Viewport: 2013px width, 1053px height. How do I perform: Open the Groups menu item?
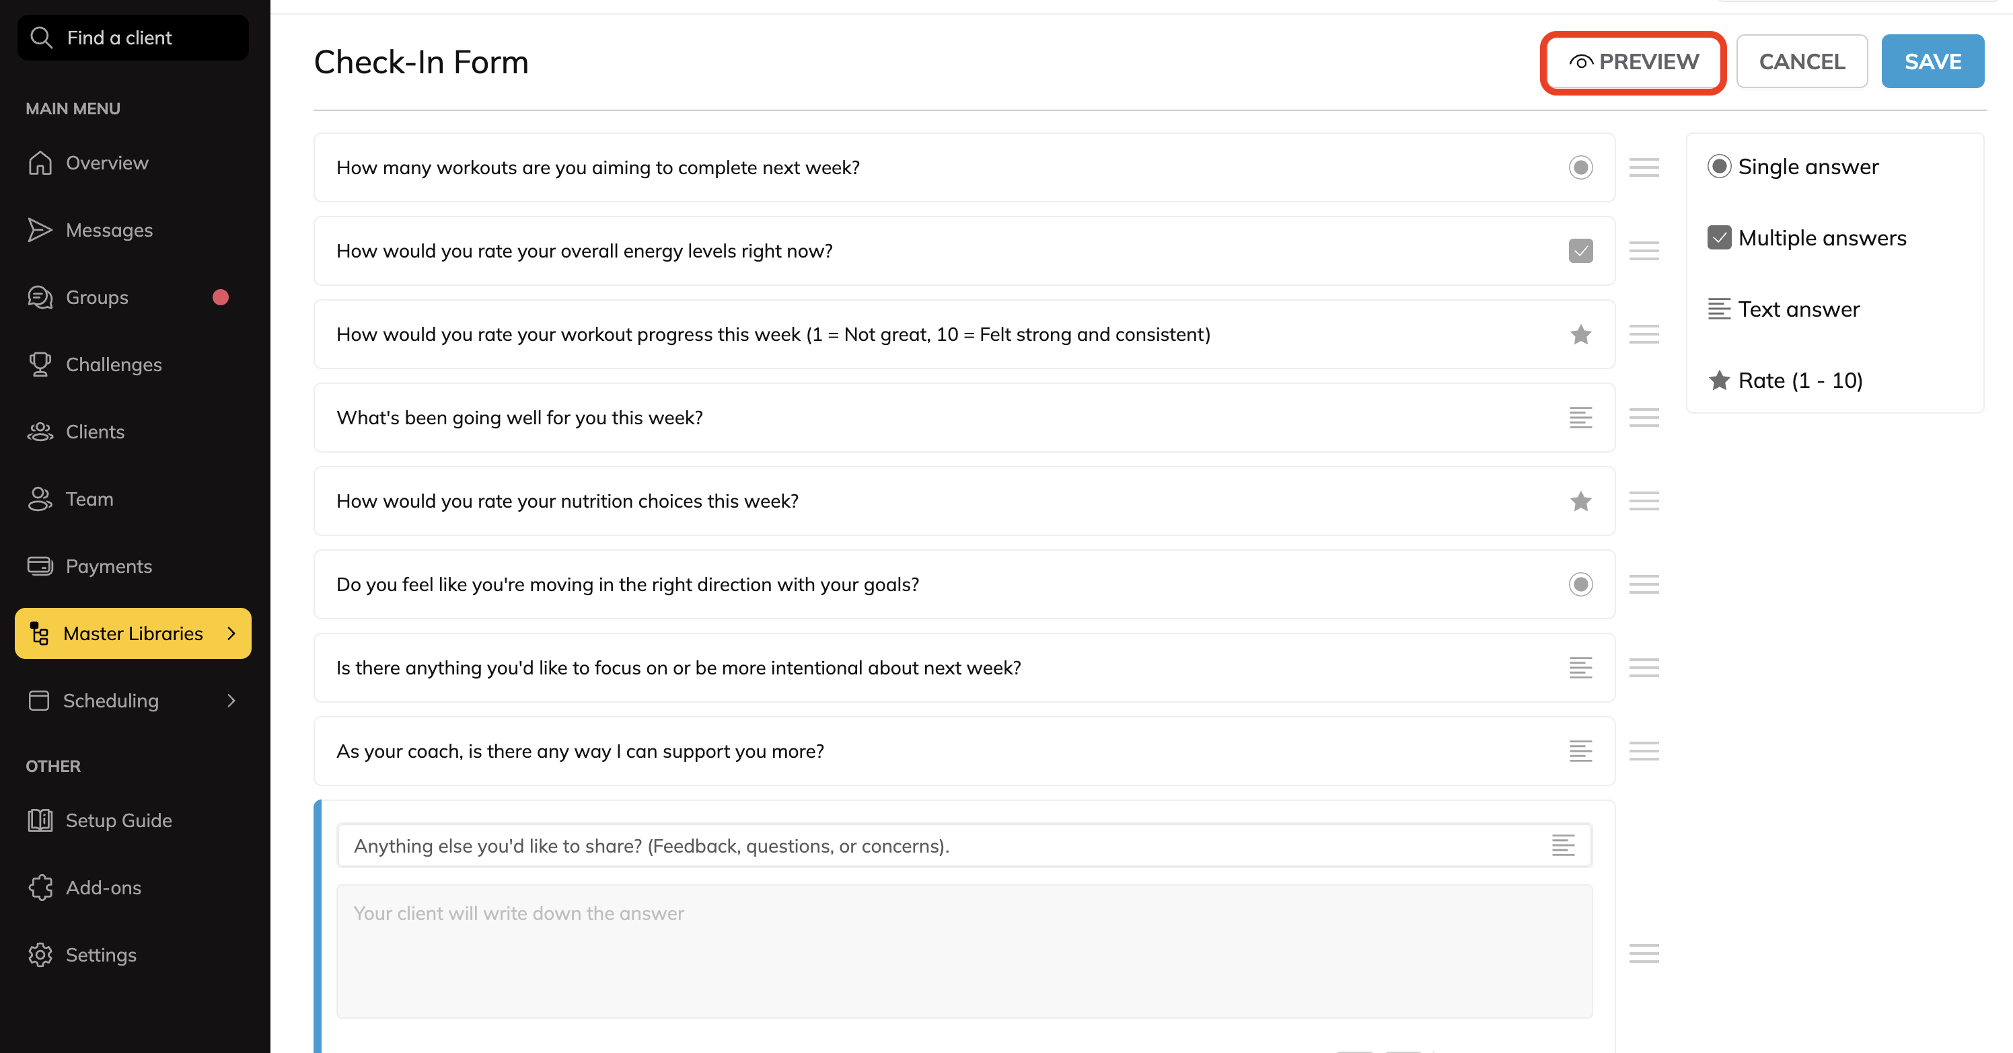pos(97,297)
